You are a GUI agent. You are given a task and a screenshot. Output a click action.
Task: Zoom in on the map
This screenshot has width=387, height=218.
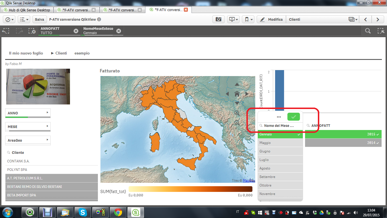tap(237, 113)
